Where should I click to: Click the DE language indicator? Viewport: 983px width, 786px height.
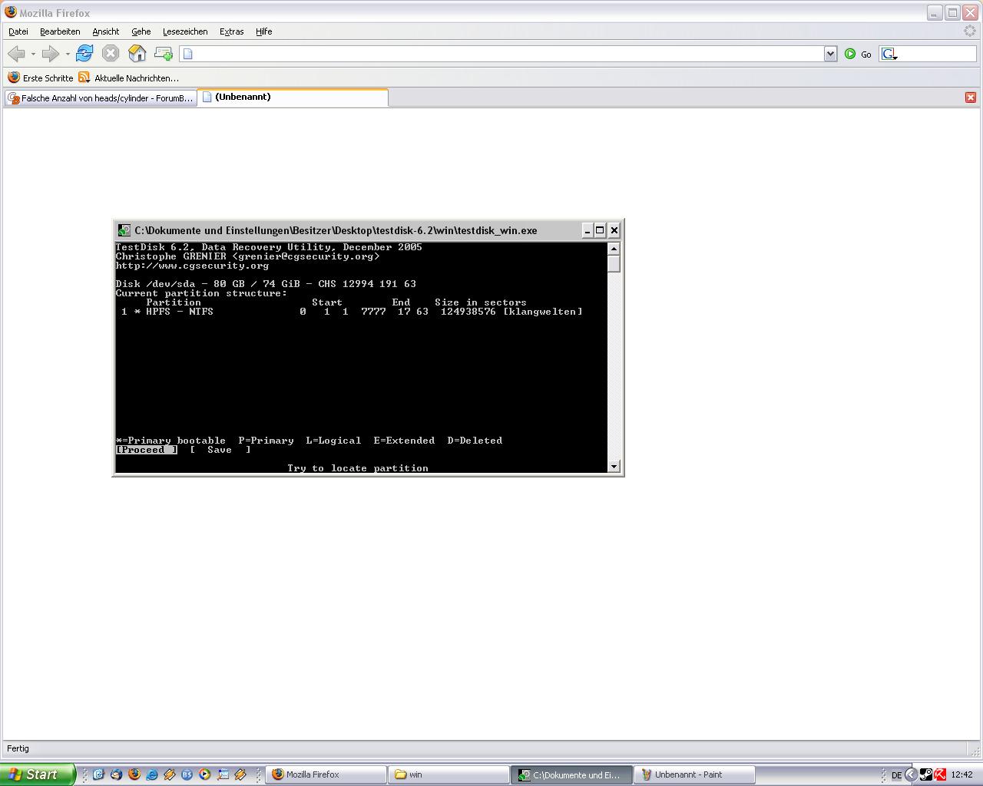tap(896, 775)
